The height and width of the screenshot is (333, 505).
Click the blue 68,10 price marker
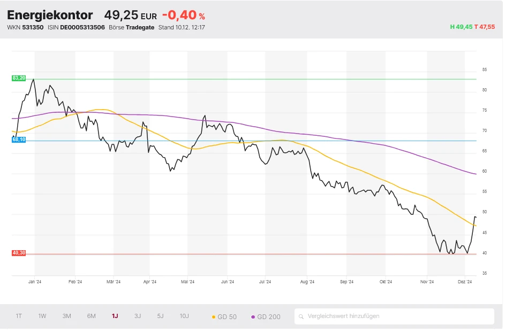coord(19,140)
